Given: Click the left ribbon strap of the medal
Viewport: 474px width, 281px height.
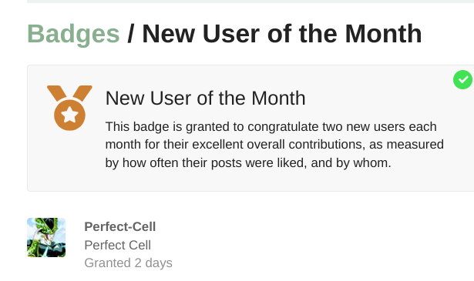Looking at the screenshot, I should (x=57, y=93).
